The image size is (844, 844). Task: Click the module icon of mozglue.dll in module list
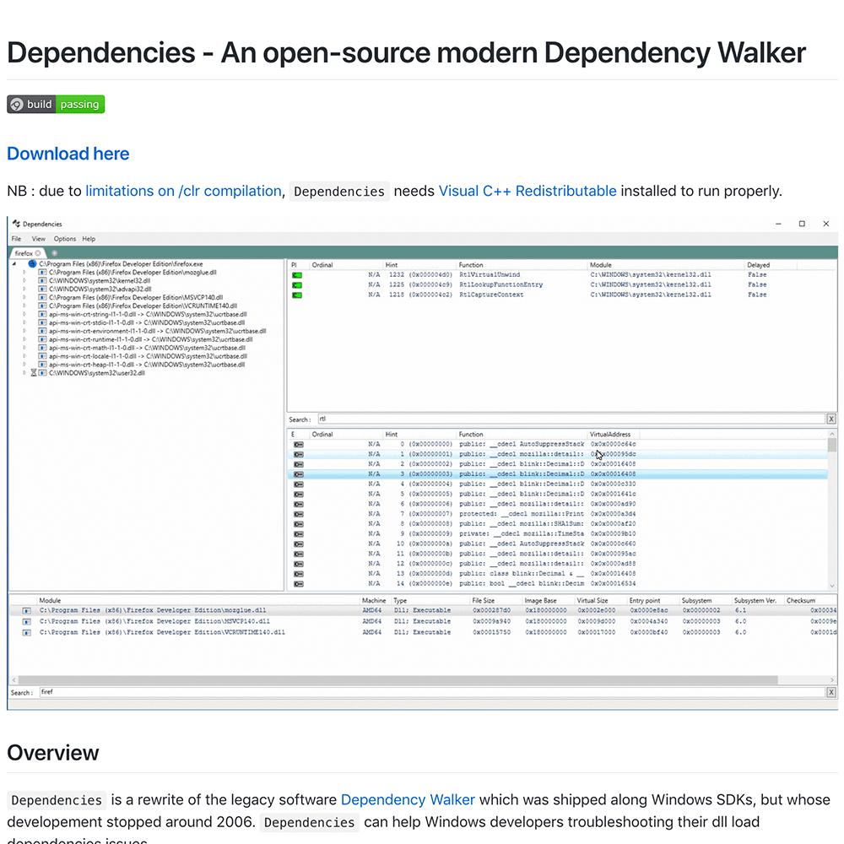[x=26, y=611]
